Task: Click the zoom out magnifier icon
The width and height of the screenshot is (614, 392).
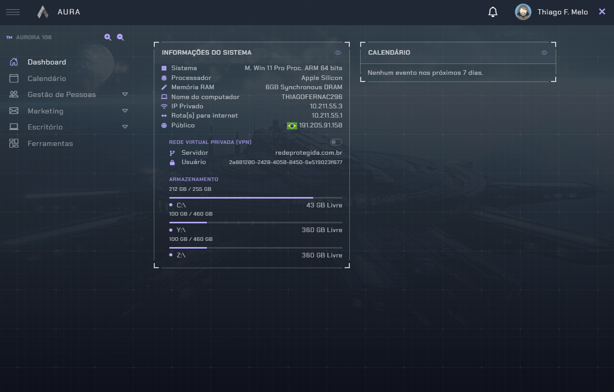Action: tap(120, 37)
